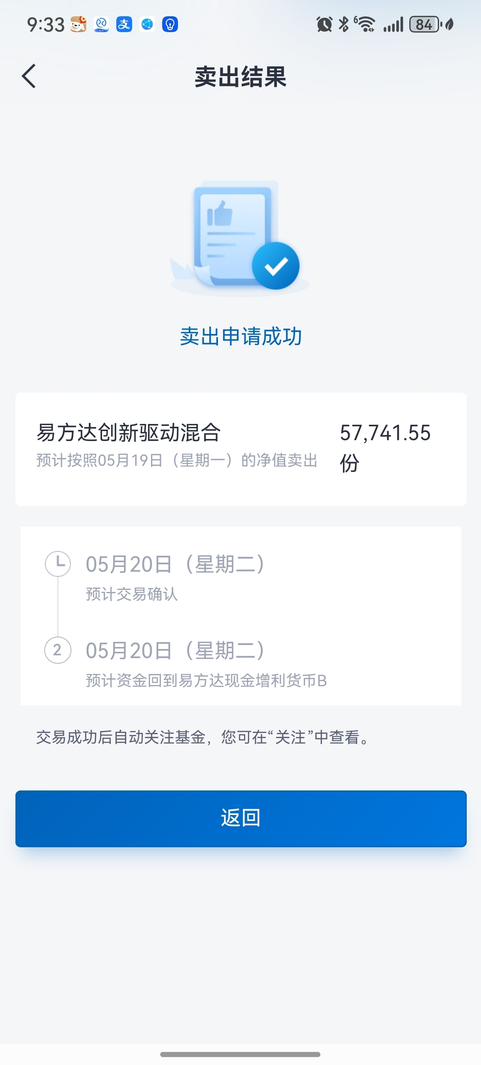Image resolution: width=481 pixels, height=1065 pixels.
Task: Tap the Wi-Fi signal status icon
Action: tap(365, 25)
